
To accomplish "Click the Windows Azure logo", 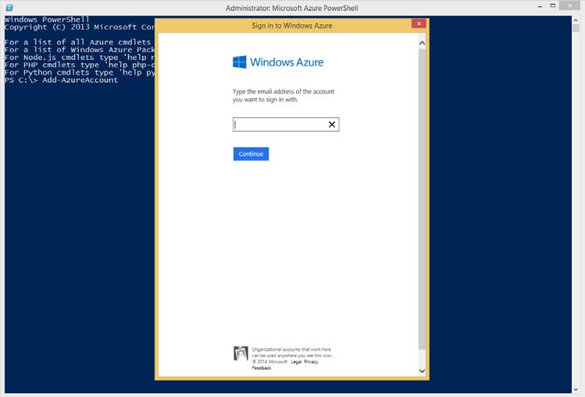I will (x=278, y=62).
